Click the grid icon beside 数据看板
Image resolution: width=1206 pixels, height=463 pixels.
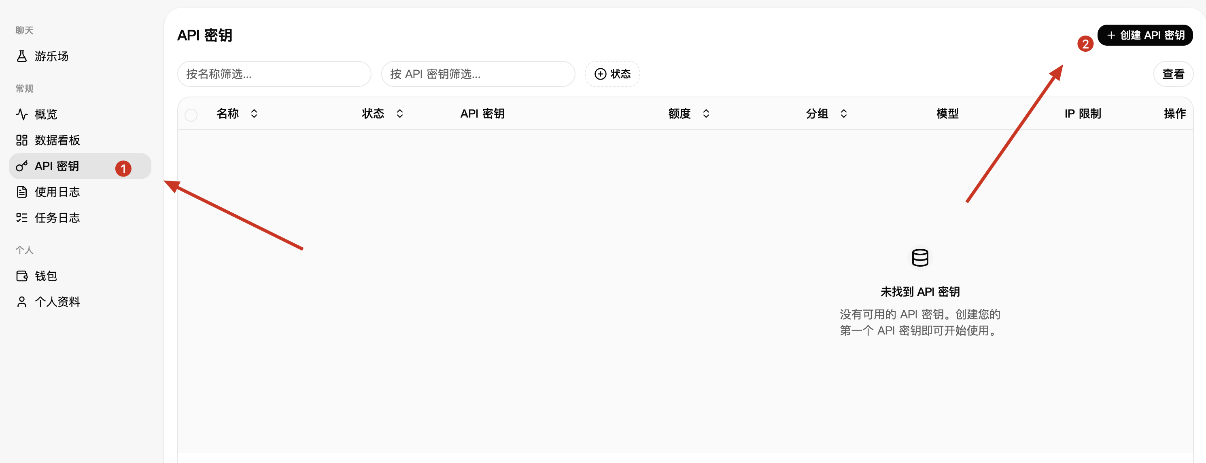tap(21, 140)
